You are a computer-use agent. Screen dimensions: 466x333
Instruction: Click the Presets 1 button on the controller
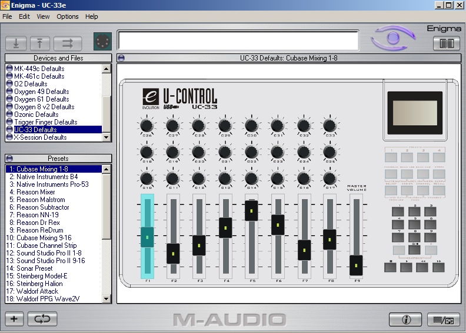click(x=391, y=157)
